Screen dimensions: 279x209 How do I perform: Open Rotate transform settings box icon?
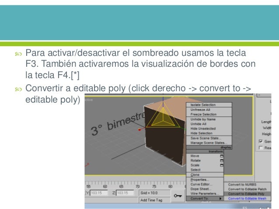[x=222, y=161]
